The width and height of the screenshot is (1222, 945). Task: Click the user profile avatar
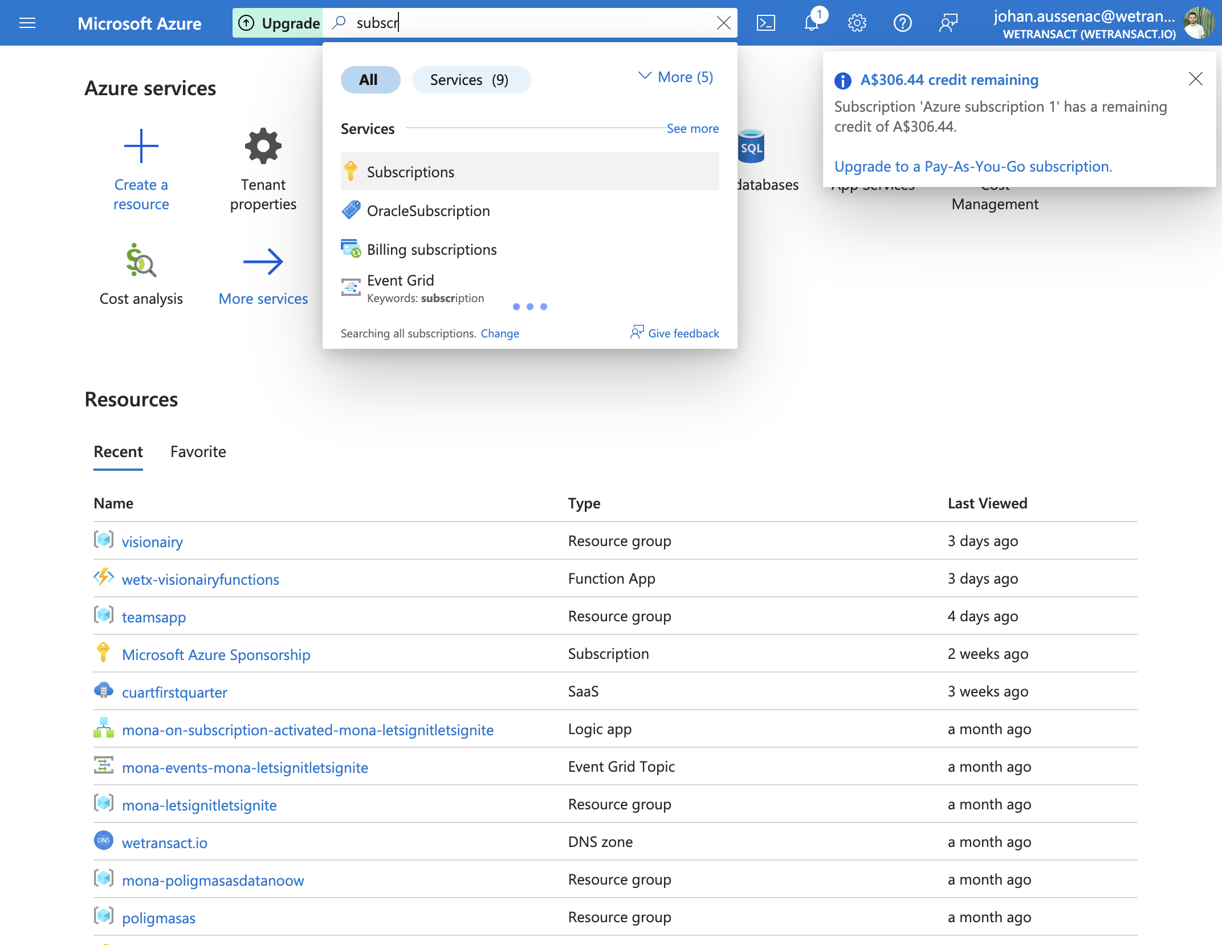1198,23
